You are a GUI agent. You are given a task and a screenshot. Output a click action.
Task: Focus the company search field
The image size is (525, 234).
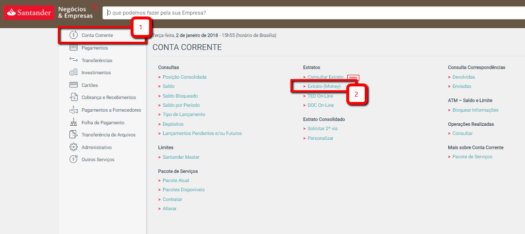(314, 13)
